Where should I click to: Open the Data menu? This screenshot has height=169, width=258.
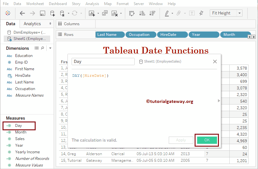pyautogui.click(x=17, y=3)
